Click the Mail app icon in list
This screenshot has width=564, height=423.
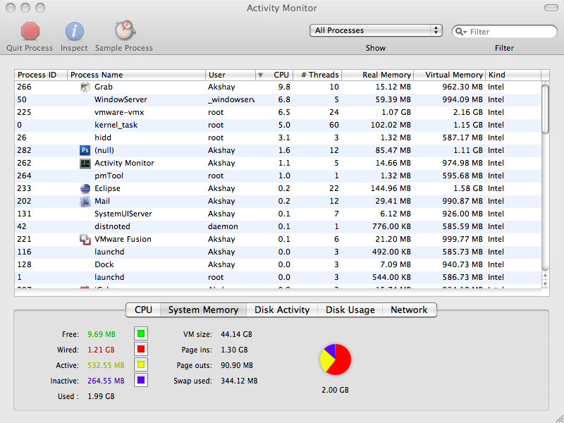click(85, 201)
